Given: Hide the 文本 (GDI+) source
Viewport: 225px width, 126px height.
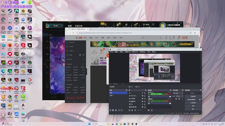Looking at the screenshot, I should (x=142, y=96).
